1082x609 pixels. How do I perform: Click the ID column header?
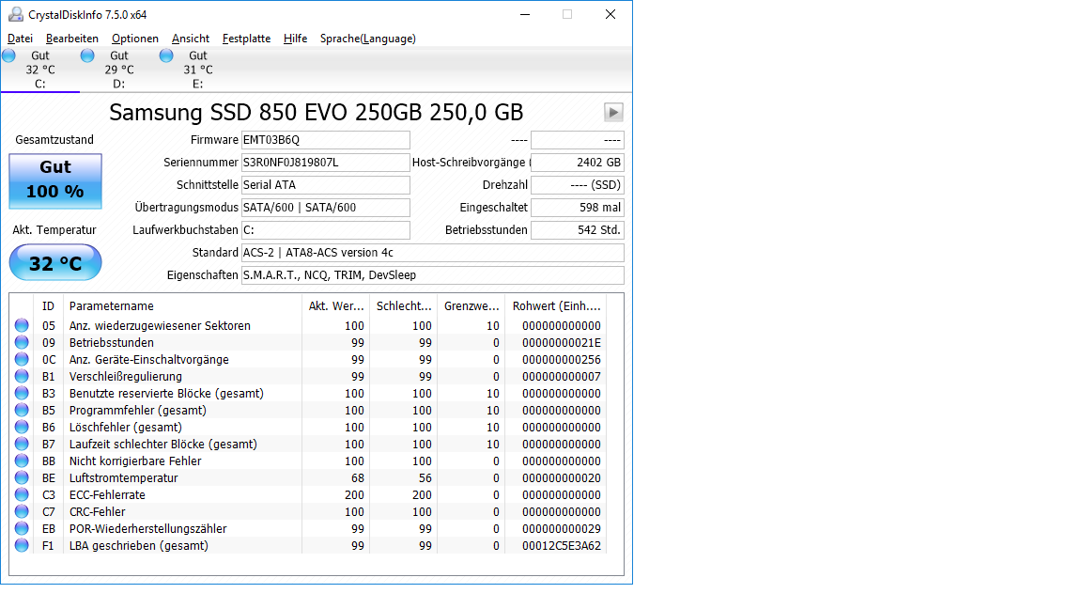pos(48,305)
